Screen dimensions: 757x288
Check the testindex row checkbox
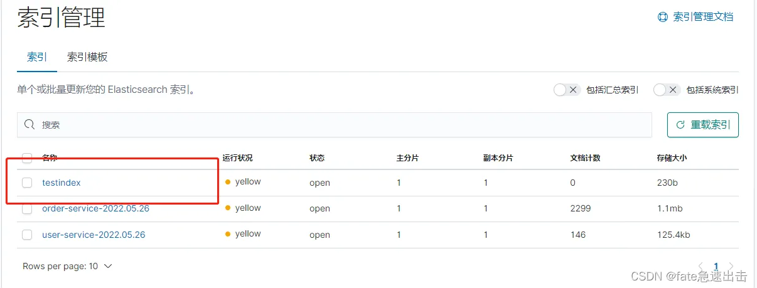point(27,183)
